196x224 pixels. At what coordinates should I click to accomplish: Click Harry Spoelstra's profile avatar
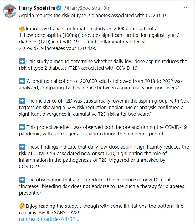point(9,11)
